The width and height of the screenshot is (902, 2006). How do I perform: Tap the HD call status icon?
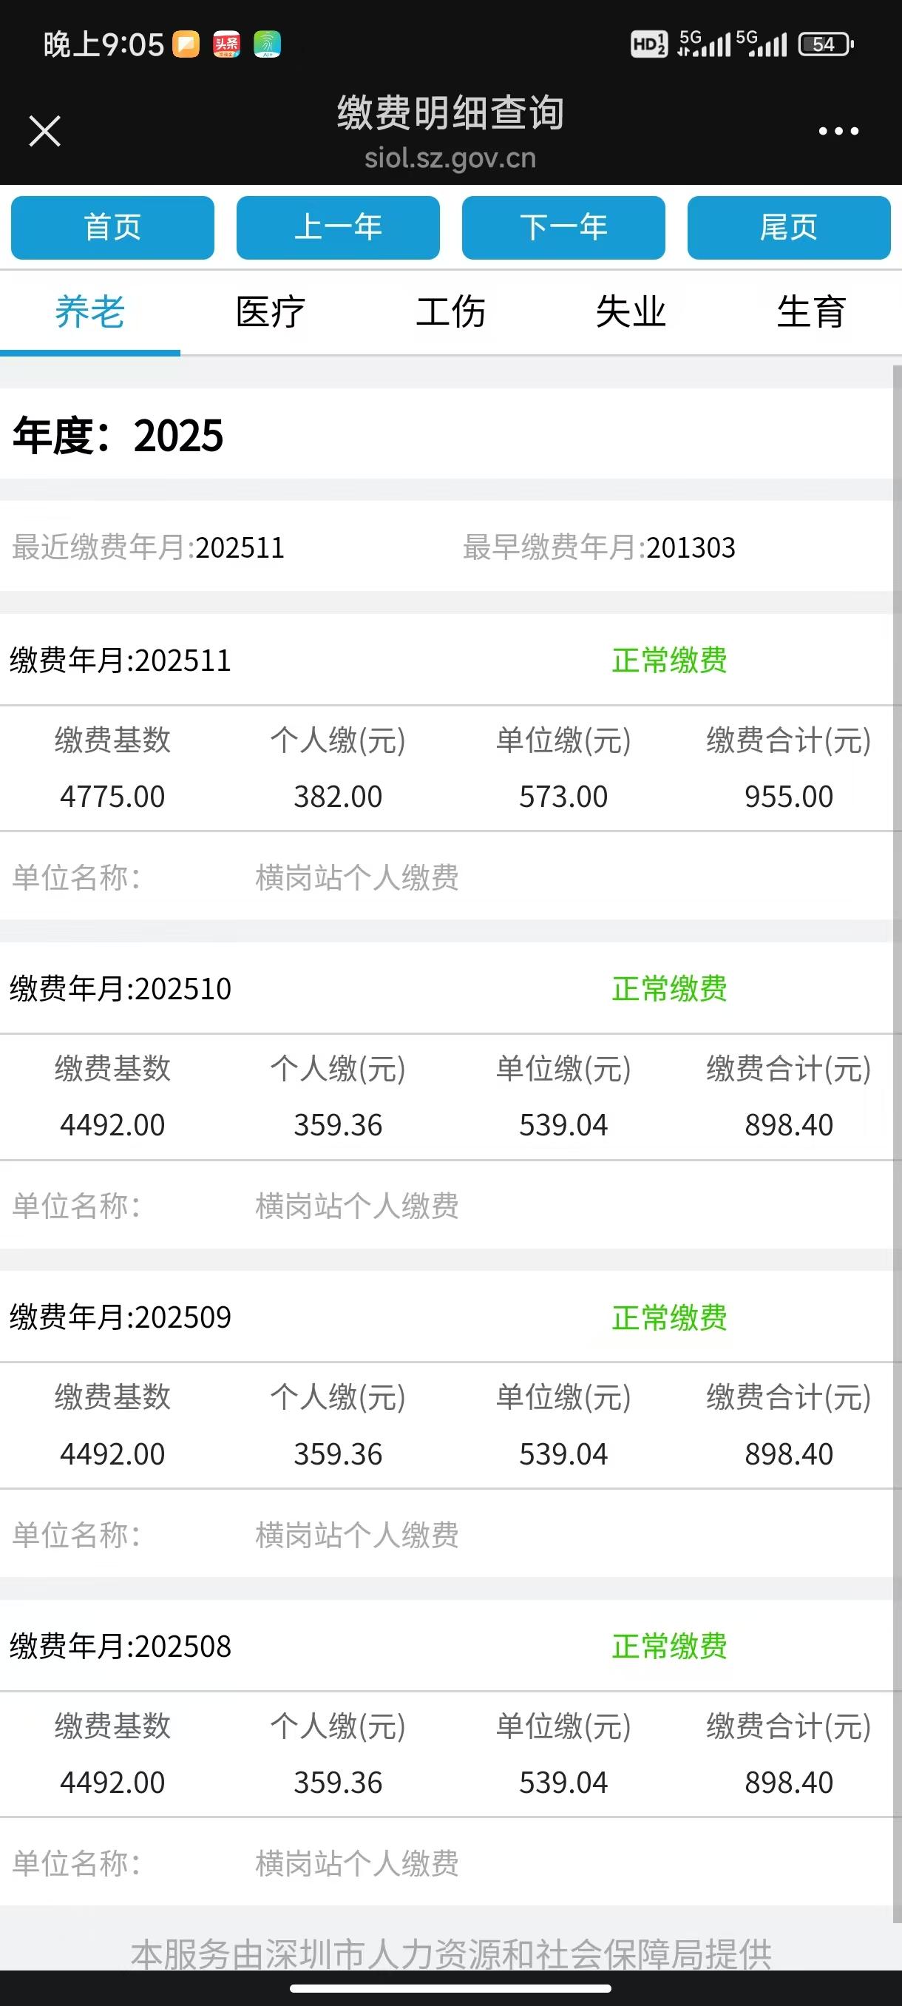[x=648, y=44]
